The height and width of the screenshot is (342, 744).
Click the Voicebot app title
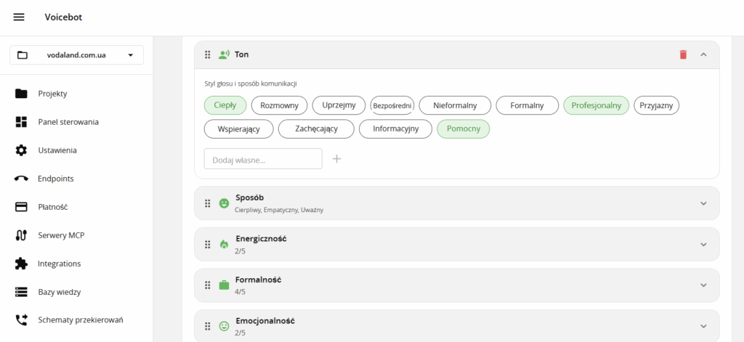64,17
